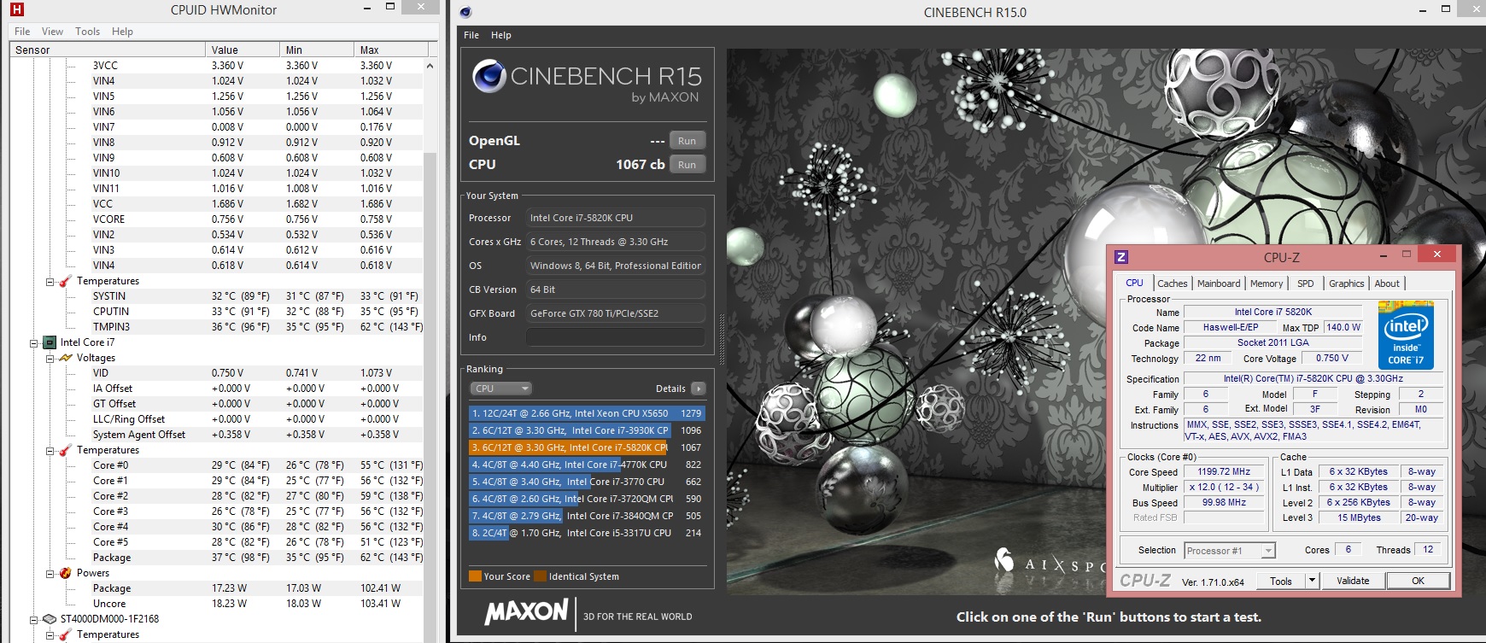This screenshot has height=643, width=1486.
Task: Open the Processor #1 selection dropdown
Action: tap(1267, 551)
